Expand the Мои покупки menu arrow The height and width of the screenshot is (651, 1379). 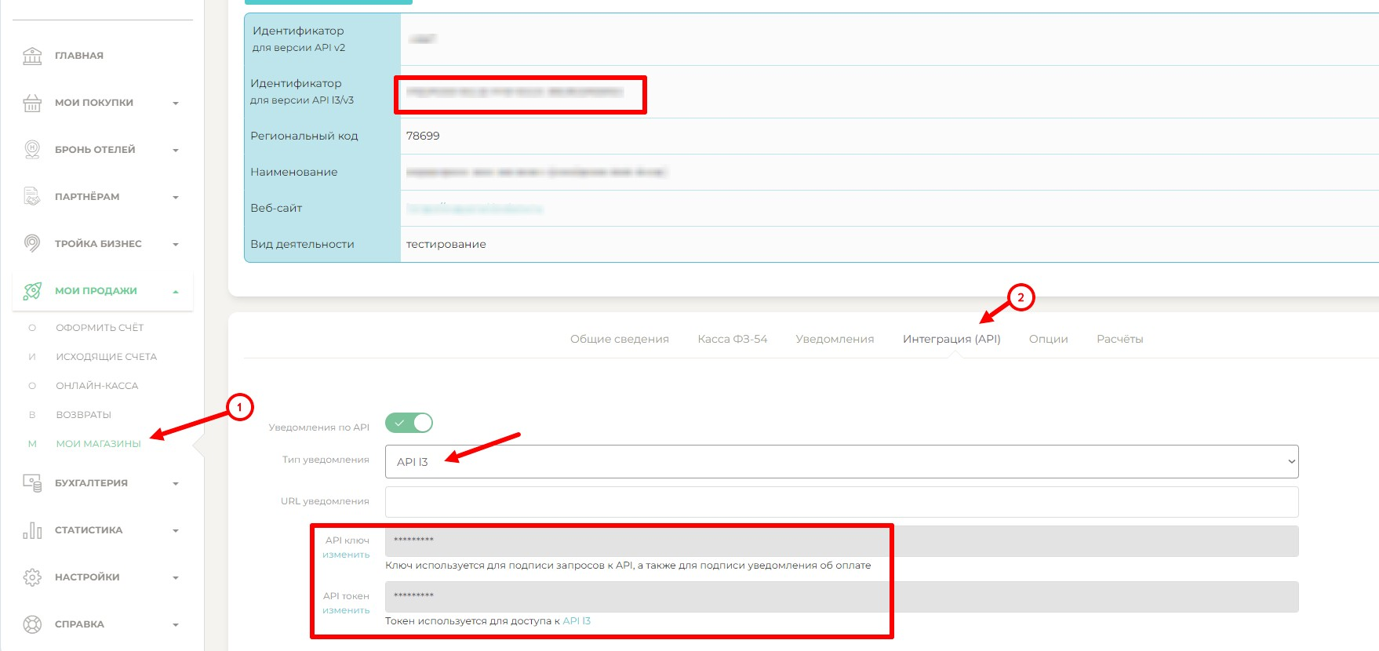click(176, 104)
